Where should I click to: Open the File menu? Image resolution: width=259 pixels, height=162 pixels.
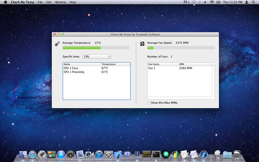coord(40,2)
